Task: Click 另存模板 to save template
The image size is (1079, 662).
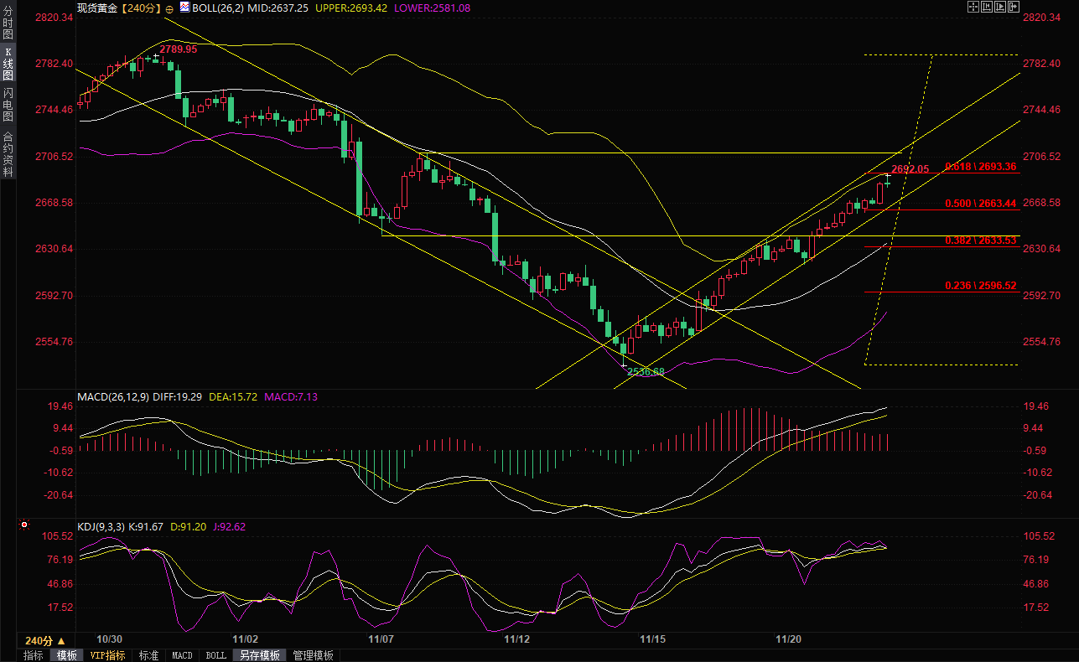Action: click(259, 655)
